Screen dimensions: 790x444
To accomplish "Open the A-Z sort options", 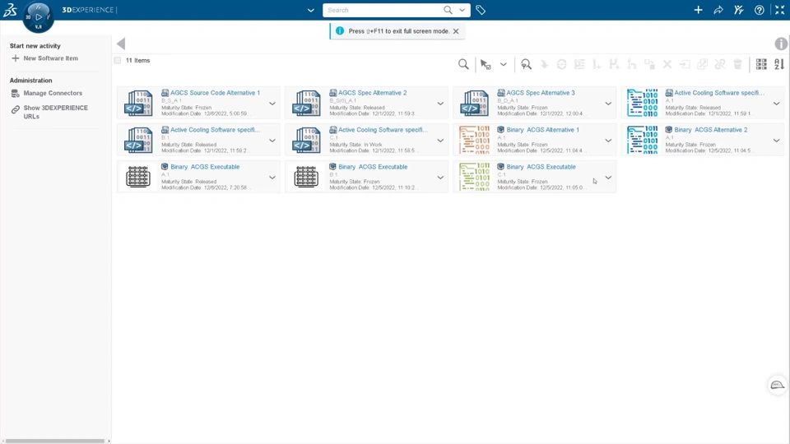I will tap(779, 64).
